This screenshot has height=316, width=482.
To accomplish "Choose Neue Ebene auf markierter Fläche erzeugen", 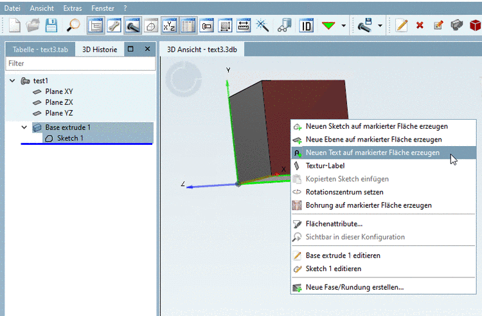I will 384,140.
